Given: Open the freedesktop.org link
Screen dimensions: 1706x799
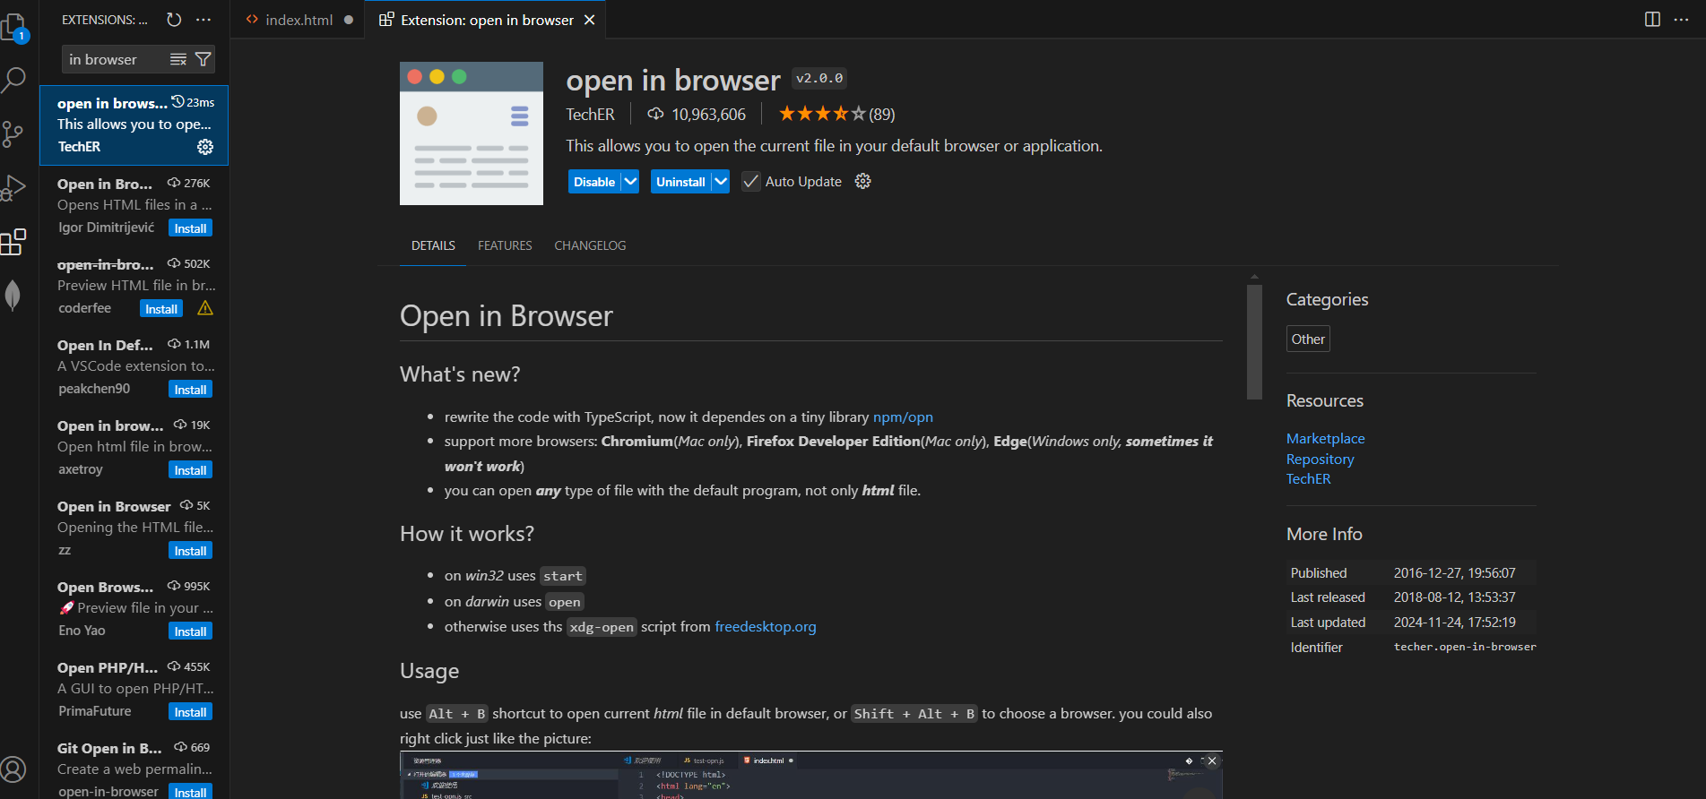Looking at the screenshot, I should click(766, 626).
